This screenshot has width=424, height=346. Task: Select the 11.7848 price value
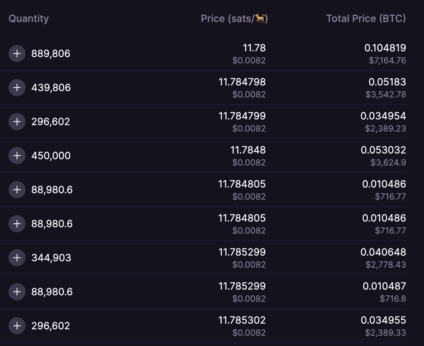click(x=248, y=150)
